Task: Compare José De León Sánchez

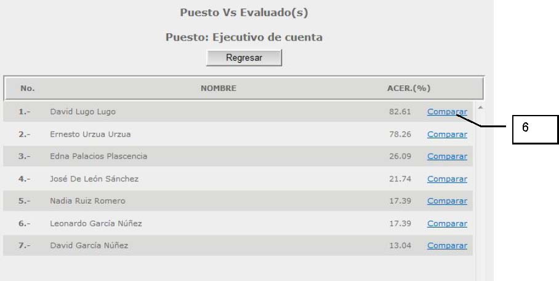Action: 447,179
